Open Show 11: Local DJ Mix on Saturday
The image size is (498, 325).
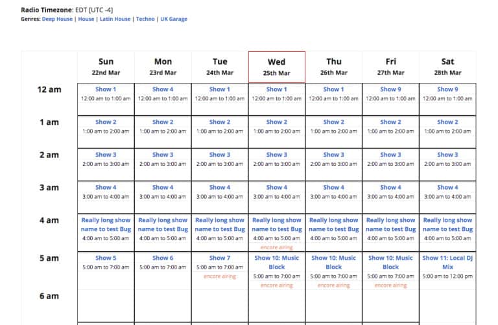point(447,262)
